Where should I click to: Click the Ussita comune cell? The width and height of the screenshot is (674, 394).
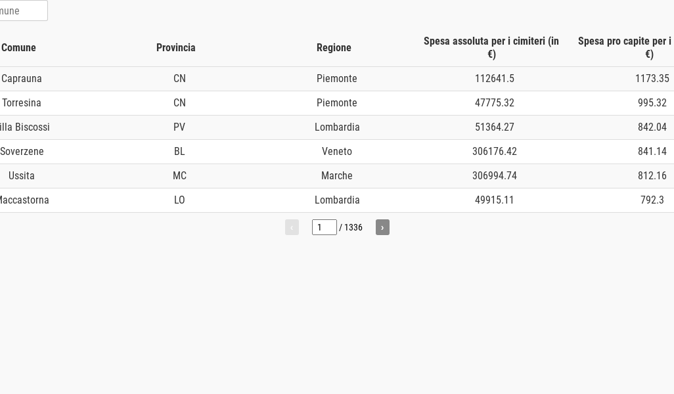[x=22, y=176]
